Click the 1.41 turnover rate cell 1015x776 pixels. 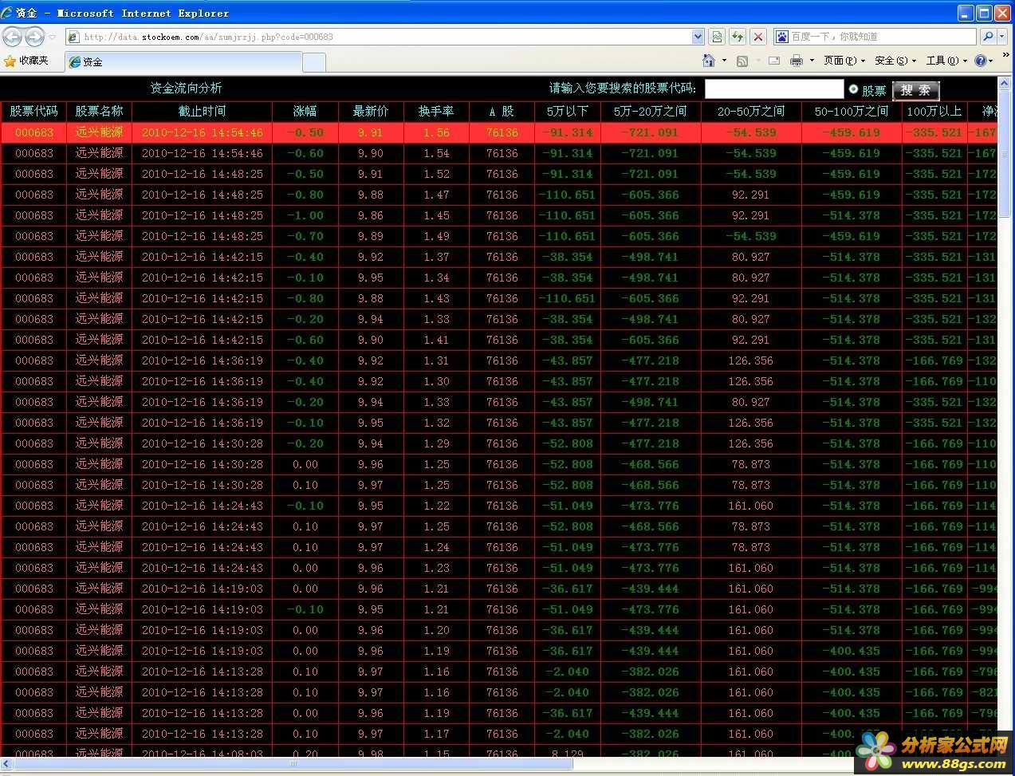436,340
